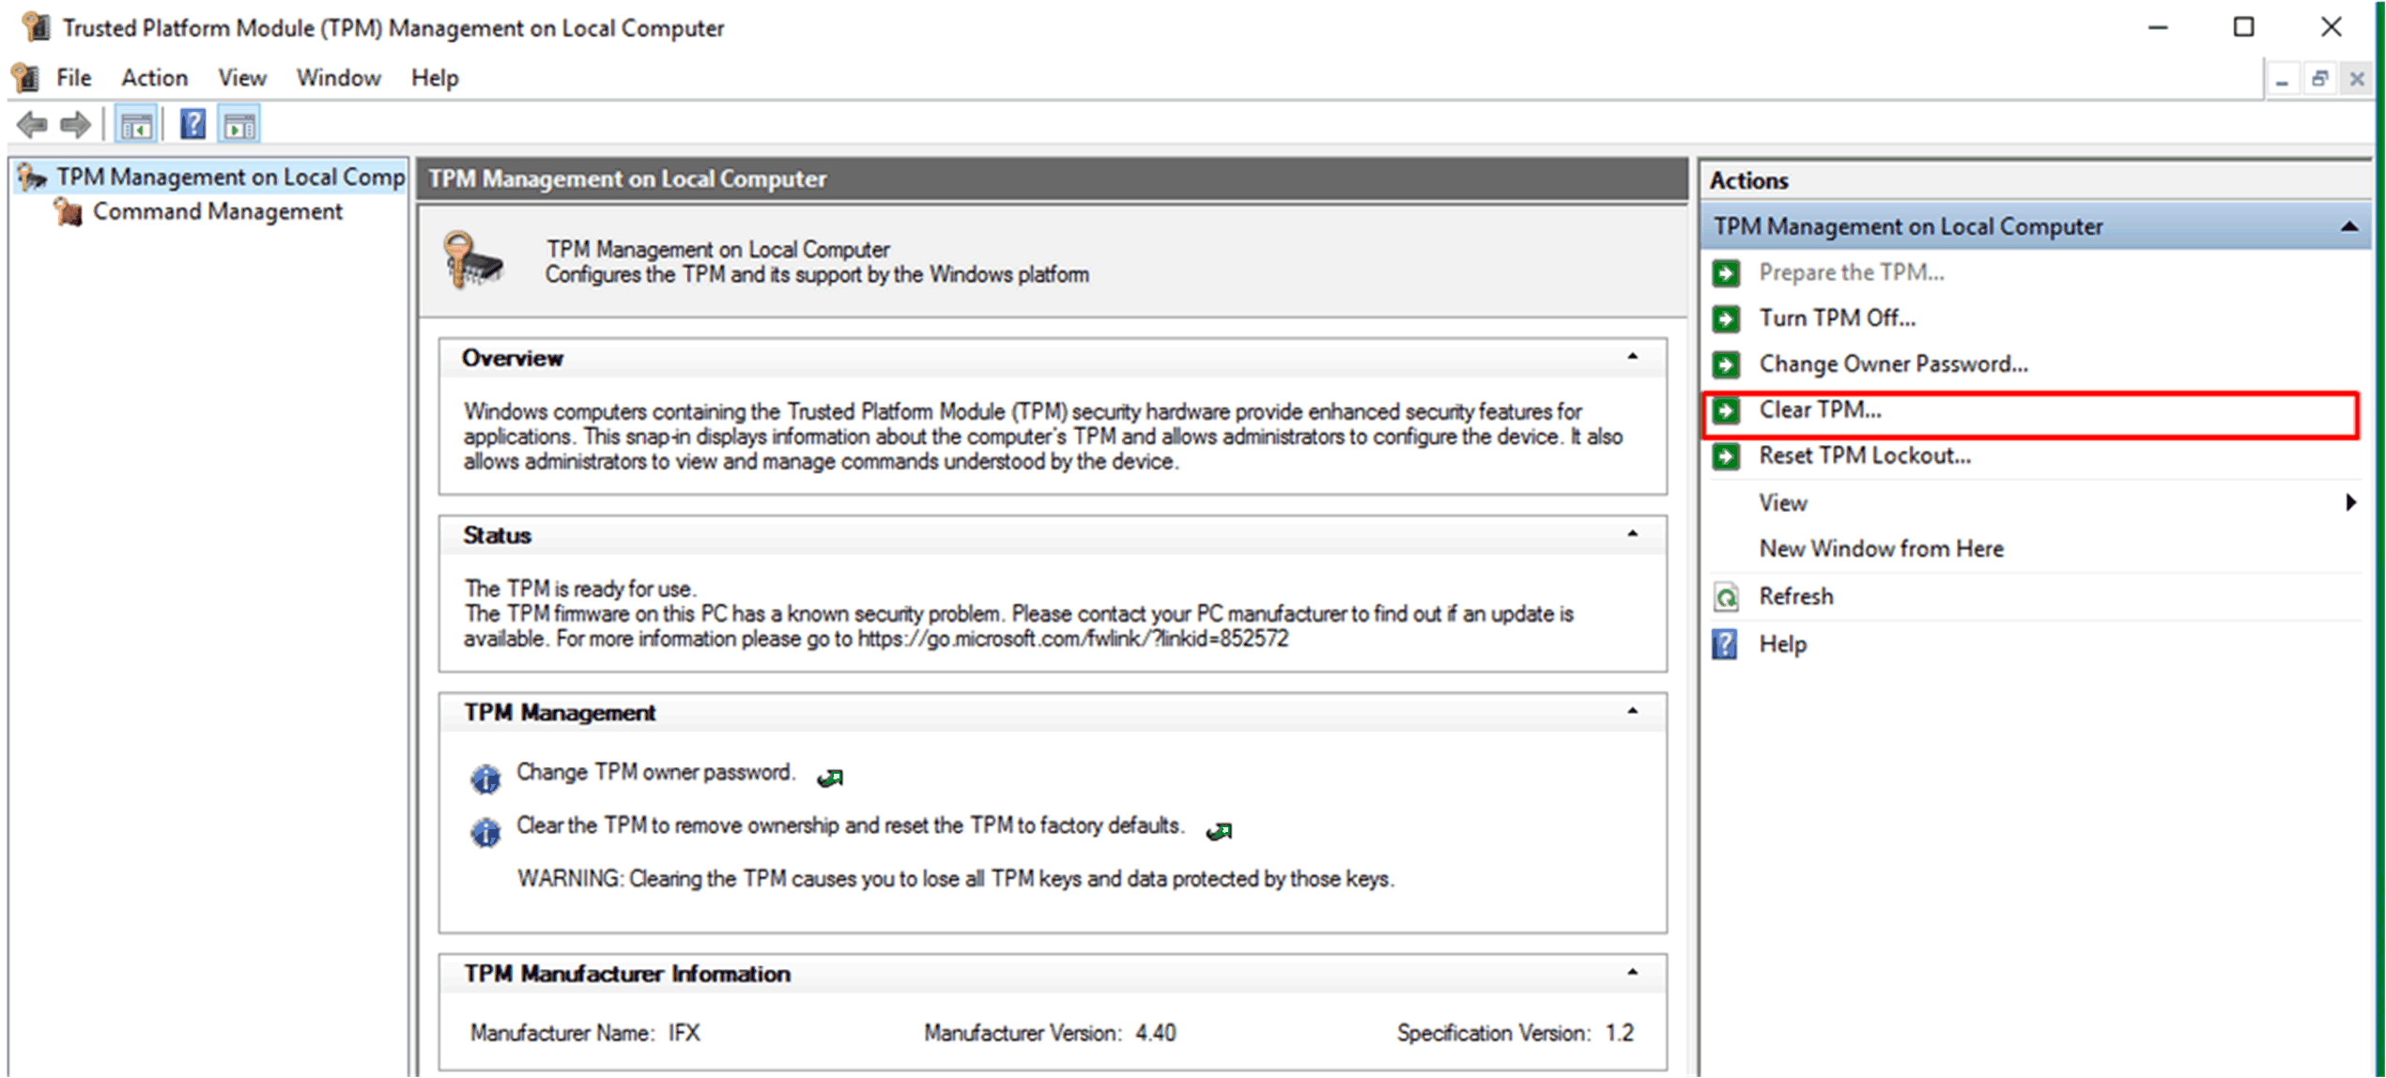Viewport: 2386px width, 1078px height.
Task: Click green arrow next to Change TPM owner password
Action: 830,778
